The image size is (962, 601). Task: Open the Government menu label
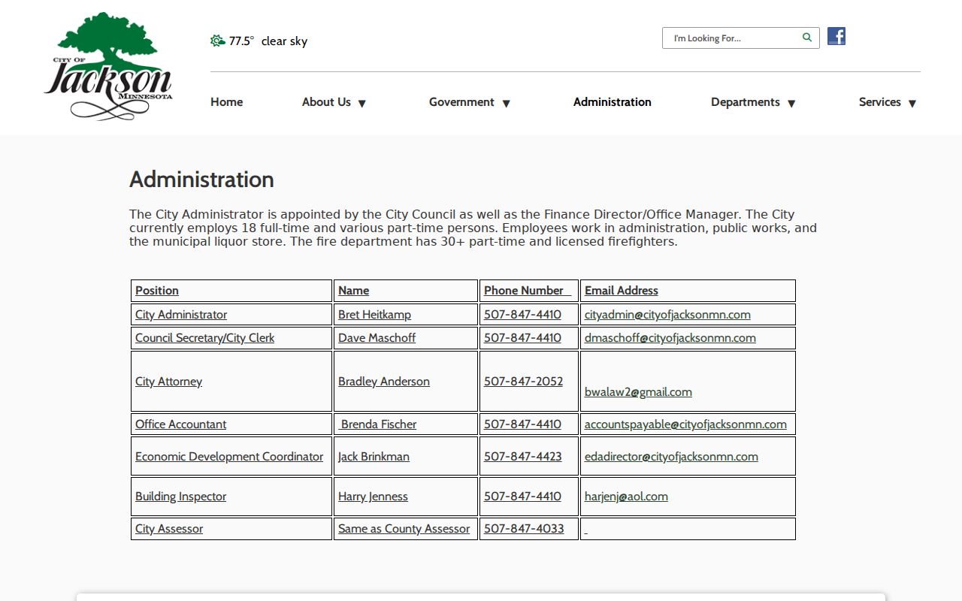pyautogui.click(x=461, y=102)
